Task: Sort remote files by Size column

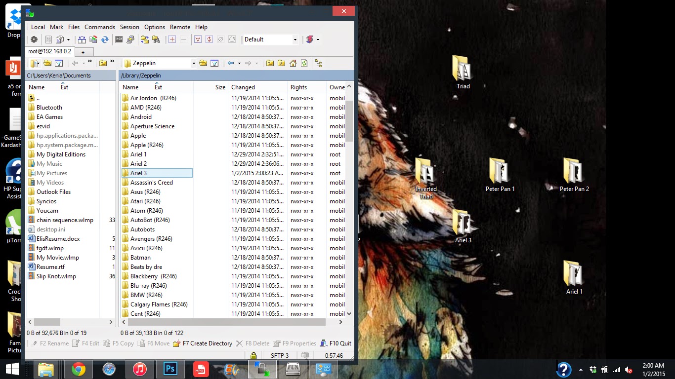Action: (211, 87)
